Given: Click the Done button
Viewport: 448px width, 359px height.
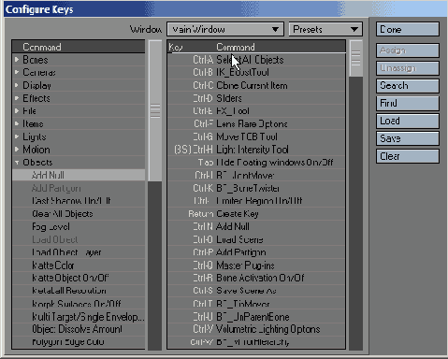Looking at the screenshot, I should click(408, 29).
